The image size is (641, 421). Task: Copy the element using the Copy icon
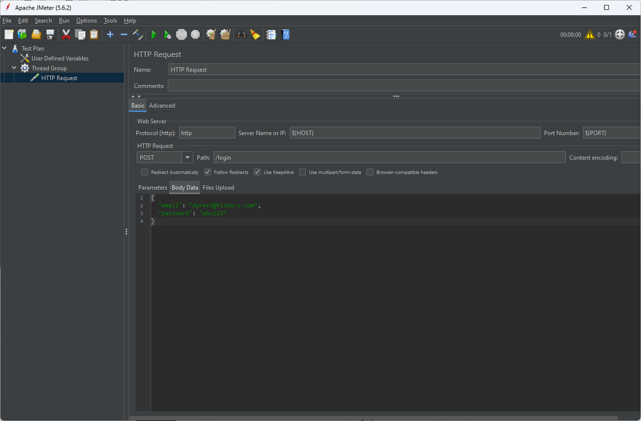pos(80,35)
